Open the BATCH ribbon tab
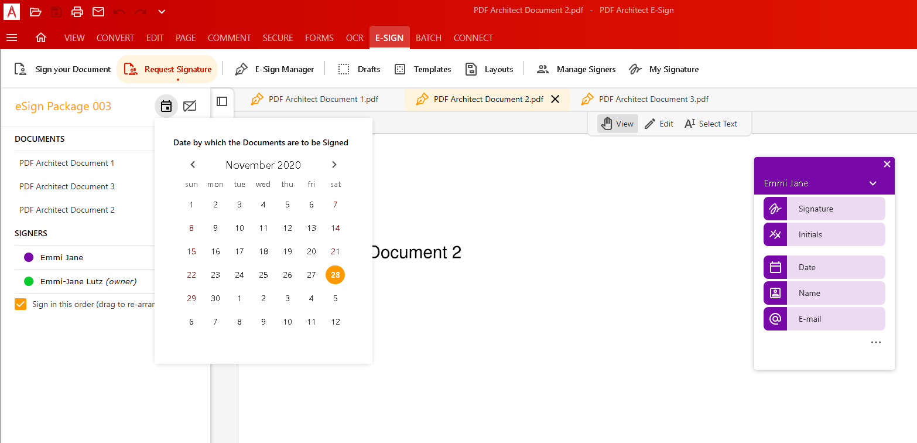The image size is (917, 443). (429, 38)
